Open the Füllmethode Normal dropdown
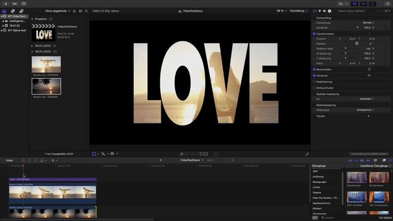The image size is (393, 221). coord(368,23)
